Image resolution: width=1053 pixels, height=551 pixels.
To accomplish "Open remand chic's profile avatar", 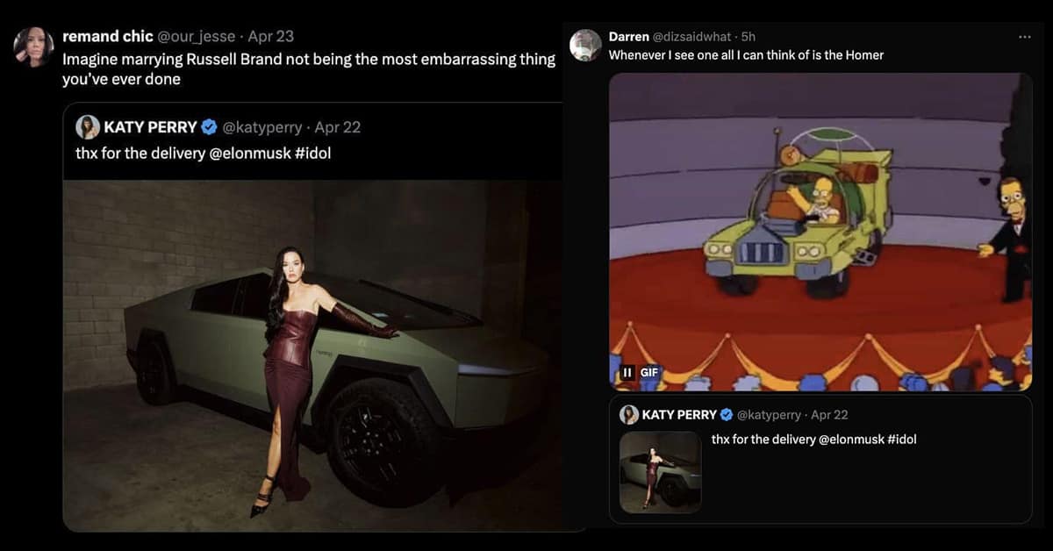I will click(33, 47).
